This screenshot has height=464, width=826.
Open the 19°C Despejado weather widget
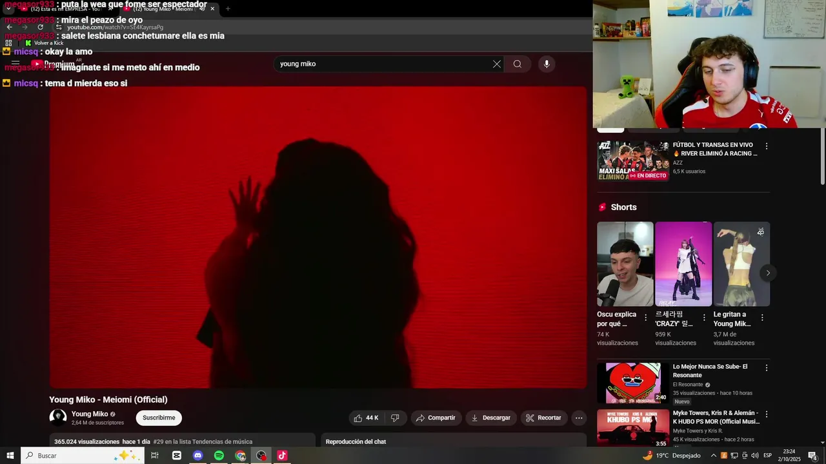point(672,456)
